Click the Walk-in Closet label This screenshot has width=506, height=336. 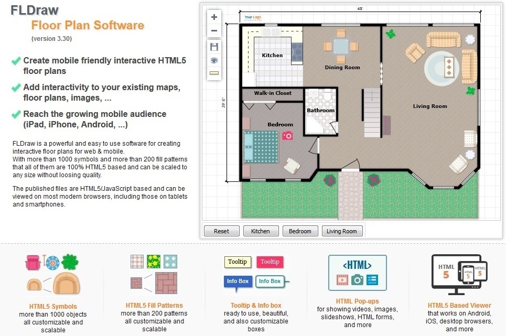point(273,93)
